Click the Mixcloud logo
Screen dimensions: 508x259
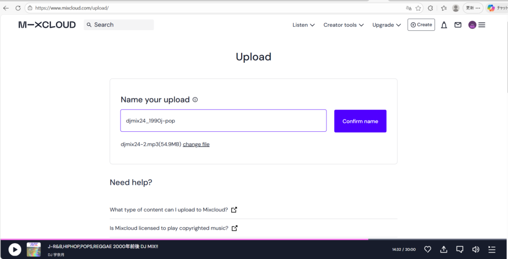(x=47, y=25)
